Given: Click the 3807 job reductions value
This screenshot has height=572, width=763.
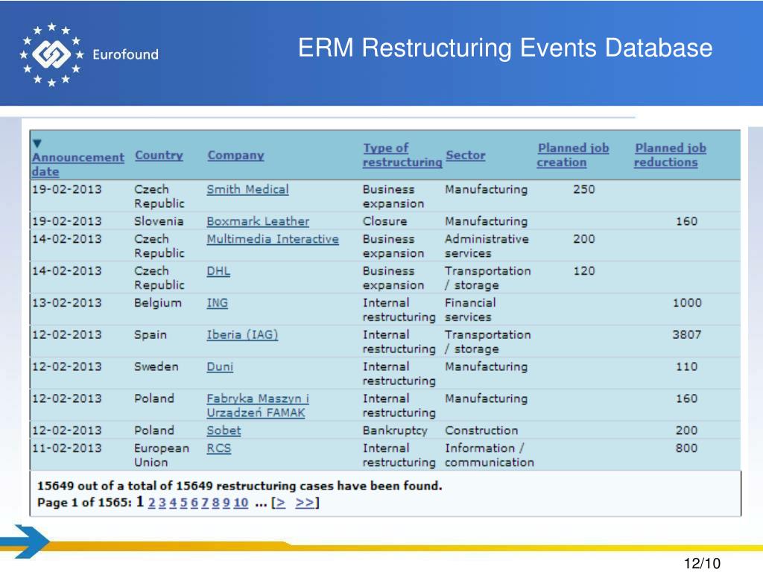Looking at the screenshot, I should (686, 334).
